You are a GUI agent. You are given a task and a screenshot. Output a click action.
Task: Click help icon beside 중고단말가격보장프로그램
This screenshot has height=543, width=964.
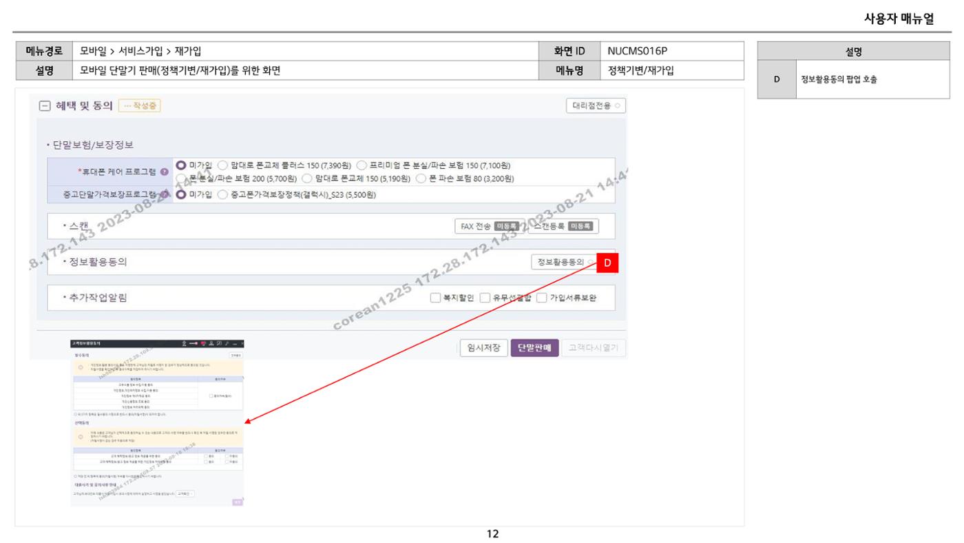point(165,194)
